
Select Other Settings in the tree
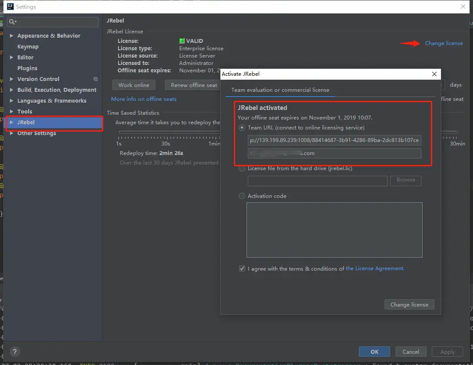tap(36, 133)
